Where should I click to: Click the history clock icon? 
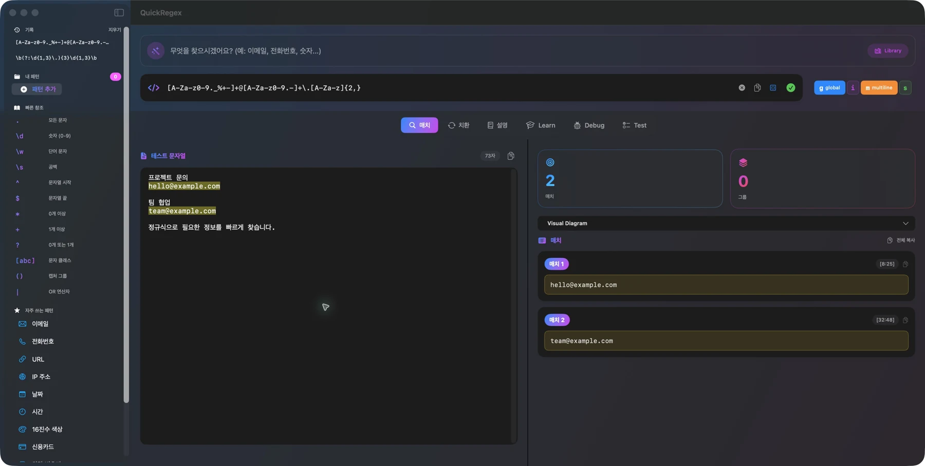pos(17,30)
